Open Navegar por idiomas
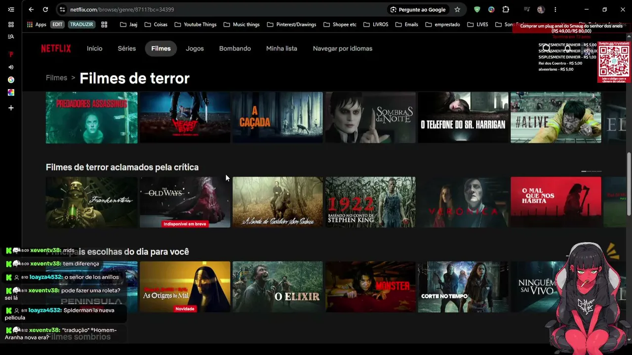This screenshot has width=632, height=355. click(x=343, y=48)
